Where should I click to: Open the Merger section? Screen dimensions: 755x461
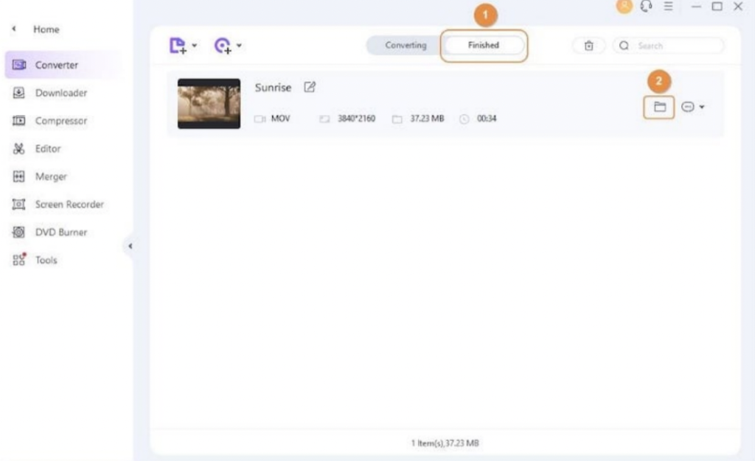(x=51, y=177)
